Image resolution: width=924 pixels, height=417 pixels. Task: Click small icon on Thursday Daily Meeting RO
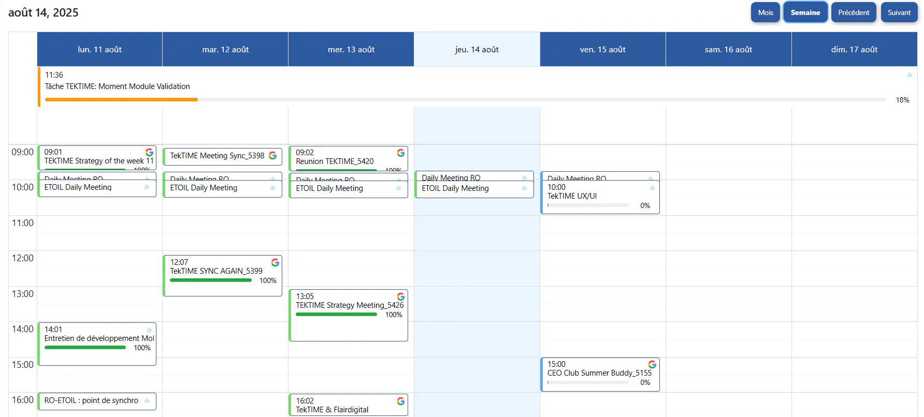pyautogui.click(x=524, y=177)
